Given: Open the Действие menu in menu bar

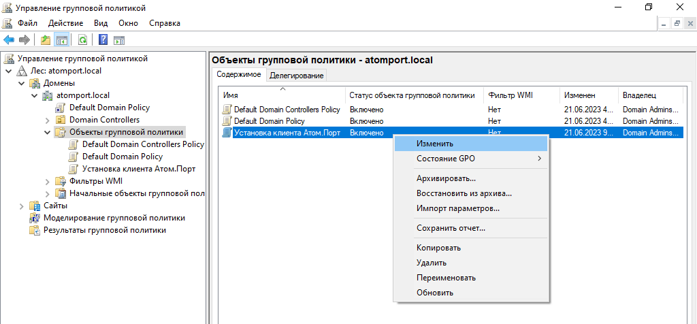Looking at the screenshot, I should coord(65,23).
